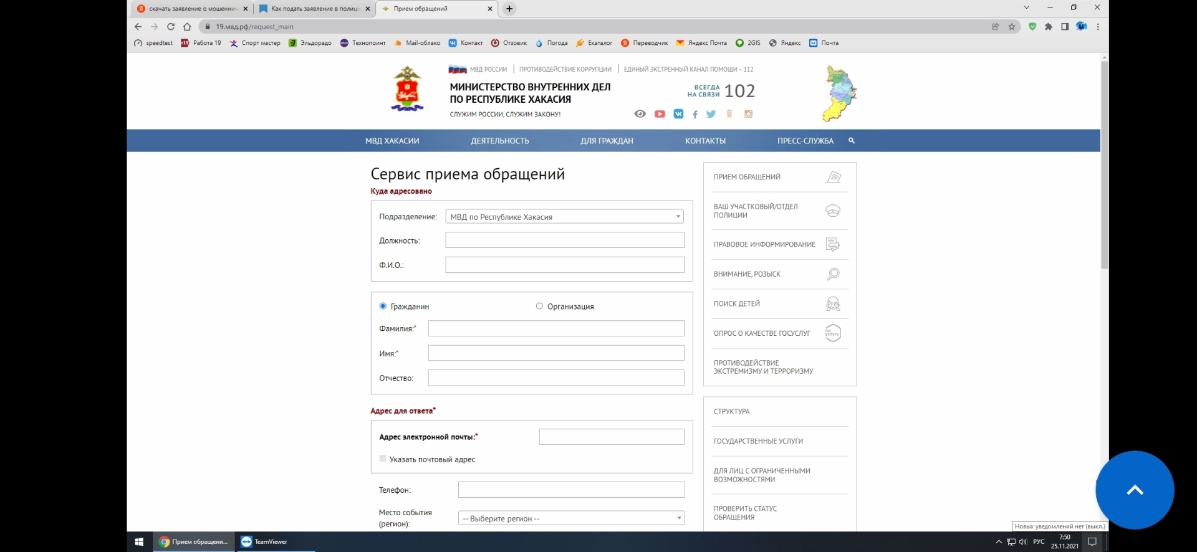Enable visually impaired version eye icon
The width and height of the screenshot is (1197, 552).
click(640, 114)
